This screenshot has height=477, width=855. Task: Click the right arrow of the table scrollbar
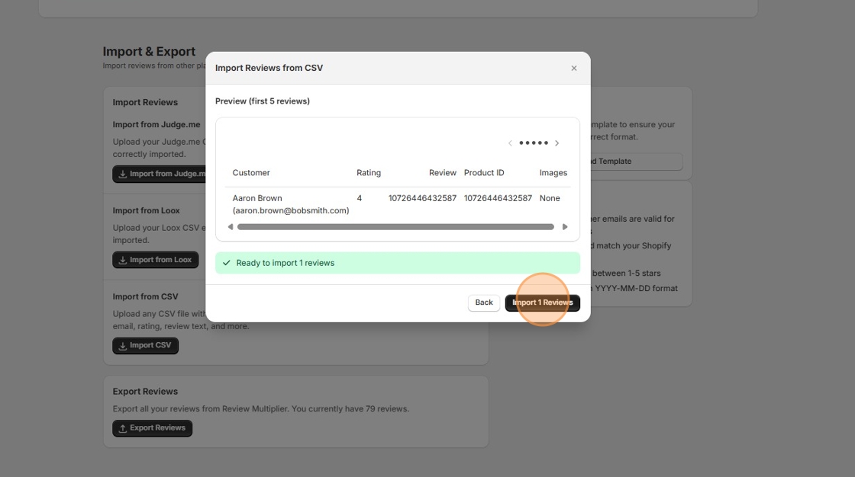[x=565, y=226]
